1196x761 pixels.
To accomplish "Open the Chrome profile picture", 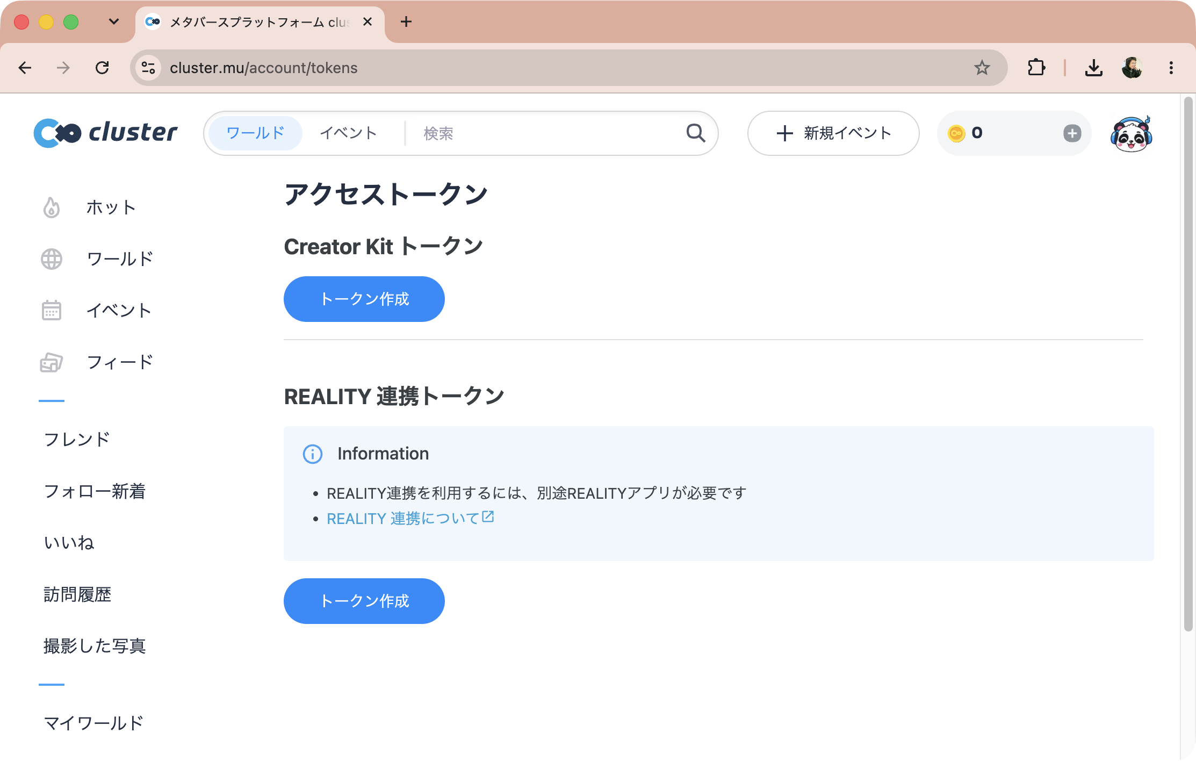I will coord(1132,68).
